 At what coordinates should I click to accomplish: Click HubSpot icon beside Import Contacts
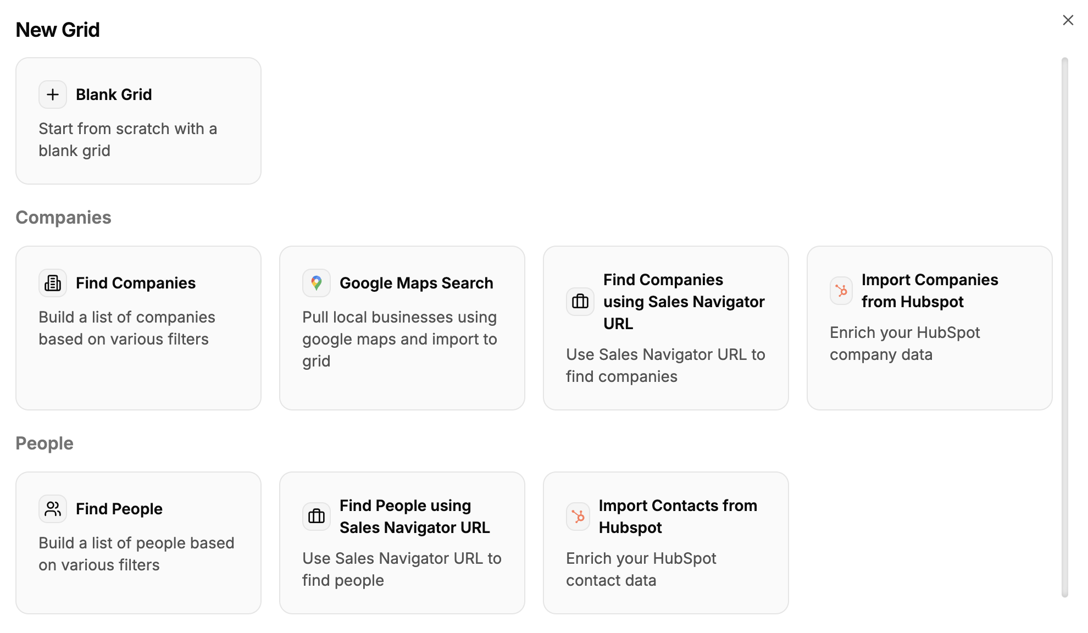pyautogui.click(x=578, y=517)
